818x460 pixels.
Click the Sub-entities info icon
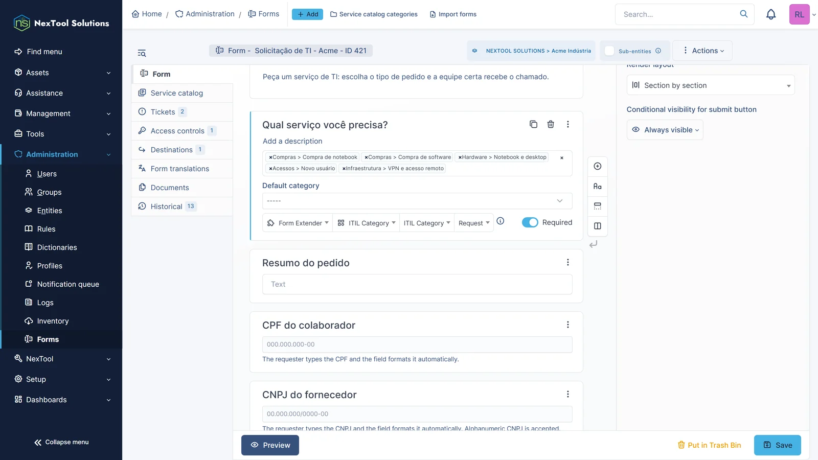coord(658,51)
